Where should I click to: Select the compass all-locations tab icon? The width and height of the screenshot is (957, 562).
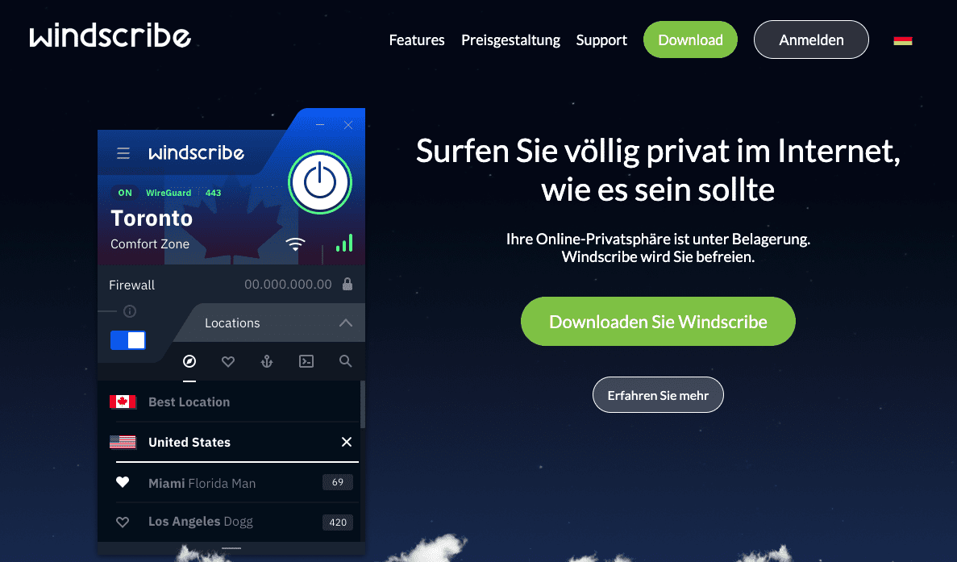point(189,361)
